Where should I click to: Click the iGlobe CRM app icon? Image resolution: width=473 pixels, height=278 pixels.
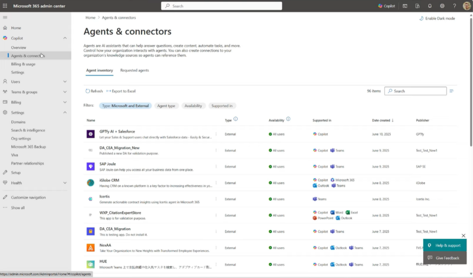(x=91, y=183)
